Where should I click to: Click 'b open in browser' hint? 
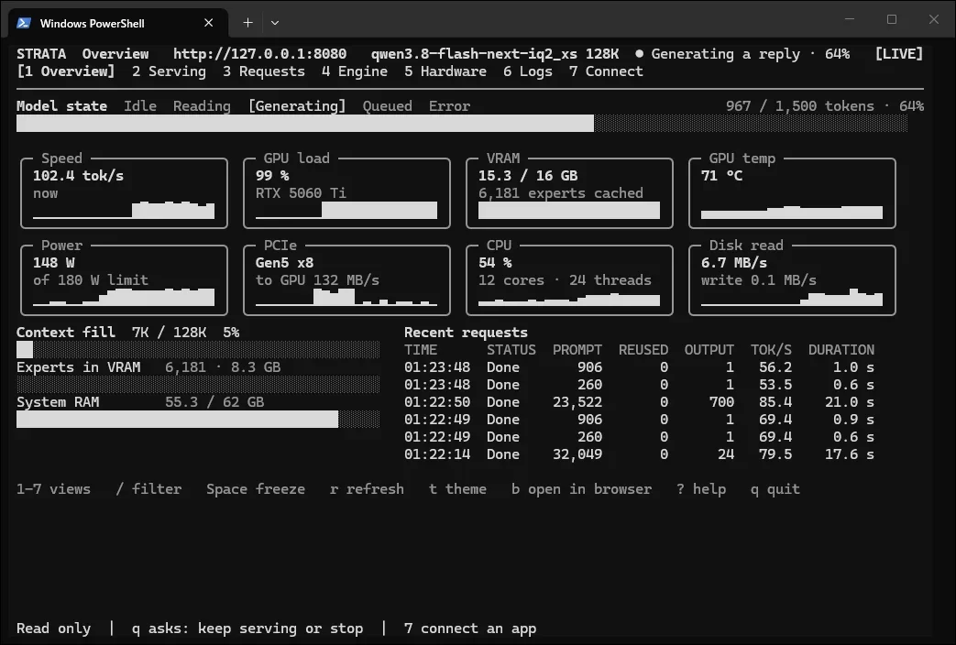pos(582,489)
